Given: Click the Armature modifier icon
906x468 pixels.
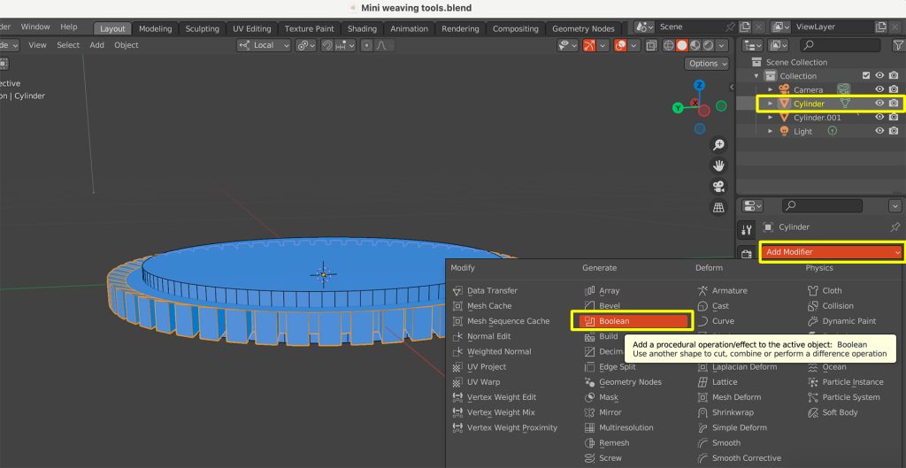Looking at the screenshot, I should click(703, 291).
